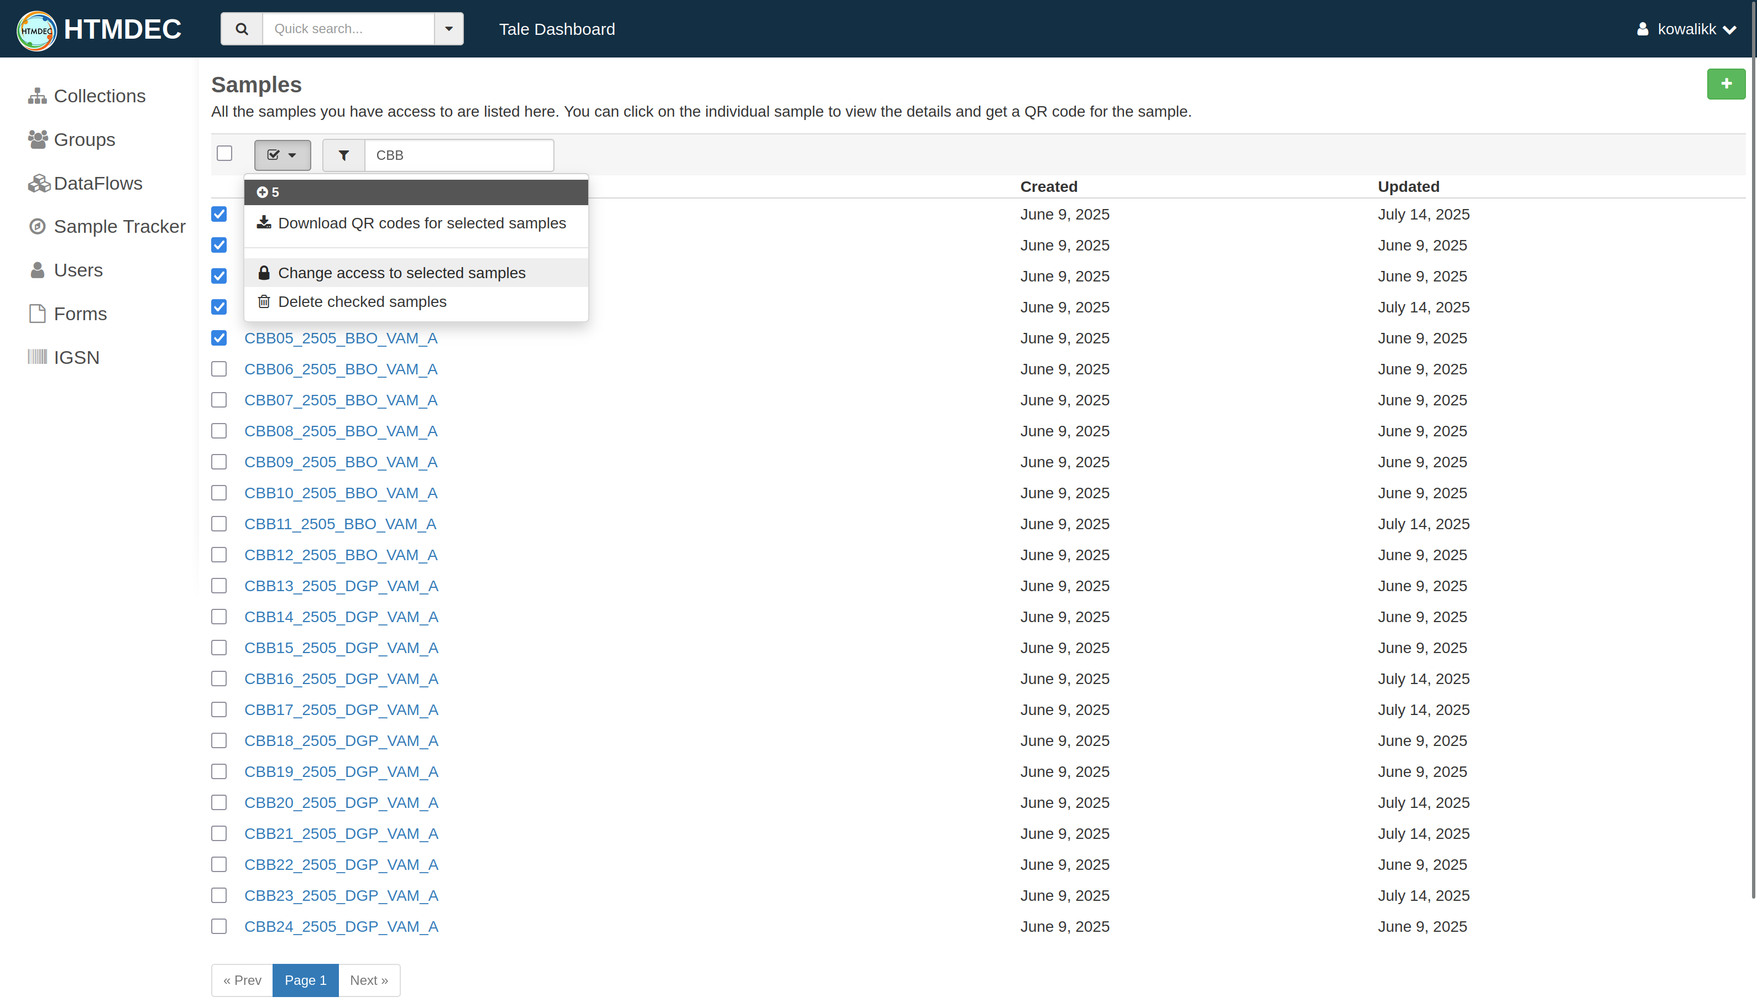Select the IGSN barcode section
This screenshot has height=1007, width=1757.
tap(76, 357)
